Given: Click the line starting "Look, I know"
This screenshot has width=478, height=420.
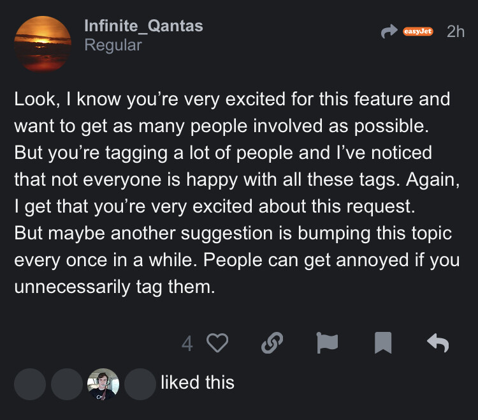Looking at the screenshot, I should pos(232,100).
